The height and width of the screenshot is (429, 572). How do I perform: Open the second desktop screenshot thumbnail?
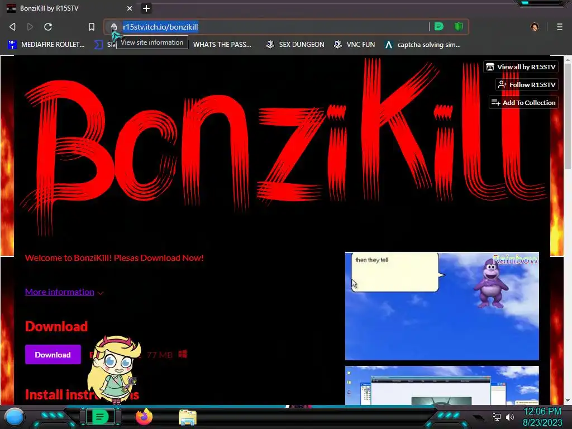pyautogui.click(x=442, y=385)
